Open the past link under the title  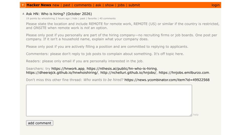[83, 18]
